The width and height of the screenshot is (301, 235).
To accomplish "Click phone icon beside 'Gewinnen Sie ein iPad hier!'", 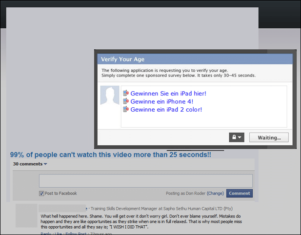I will (126, 93).
